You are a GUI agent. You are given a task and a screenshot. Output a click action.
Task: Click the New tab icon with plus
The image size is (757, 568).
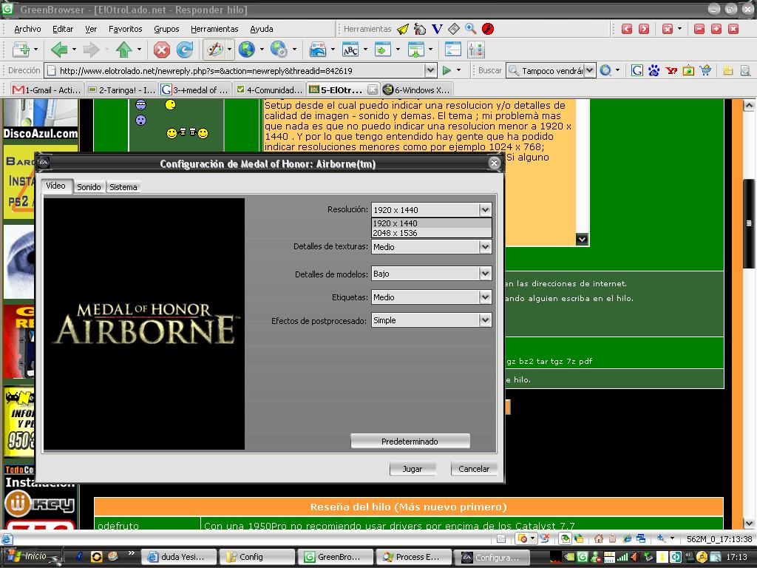[21, 50]
